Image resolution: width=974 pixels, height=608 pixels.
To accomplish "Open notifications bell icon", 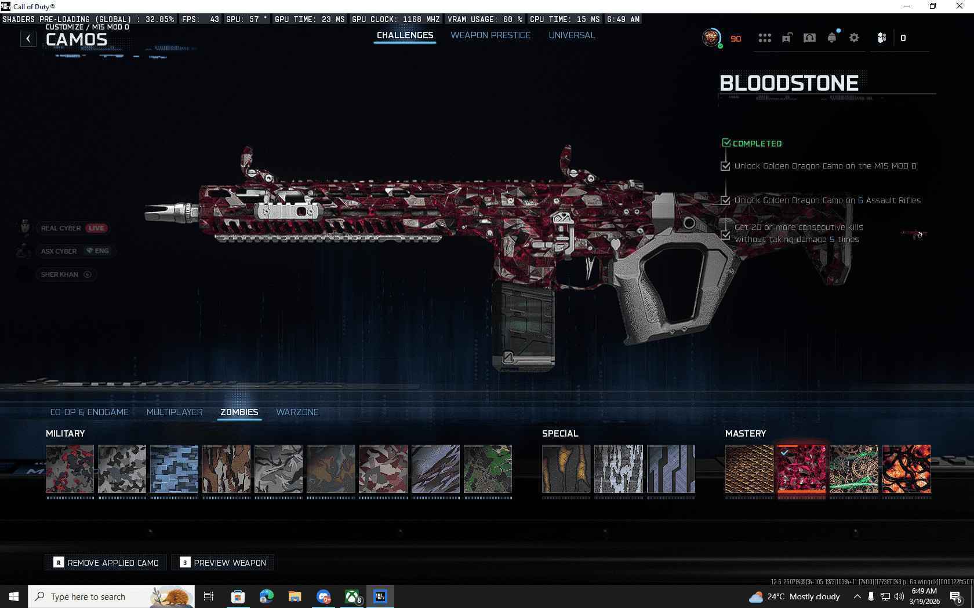I will (x=832, y=38).
